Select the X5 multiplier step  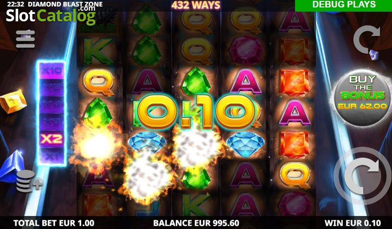pos(51,87)
